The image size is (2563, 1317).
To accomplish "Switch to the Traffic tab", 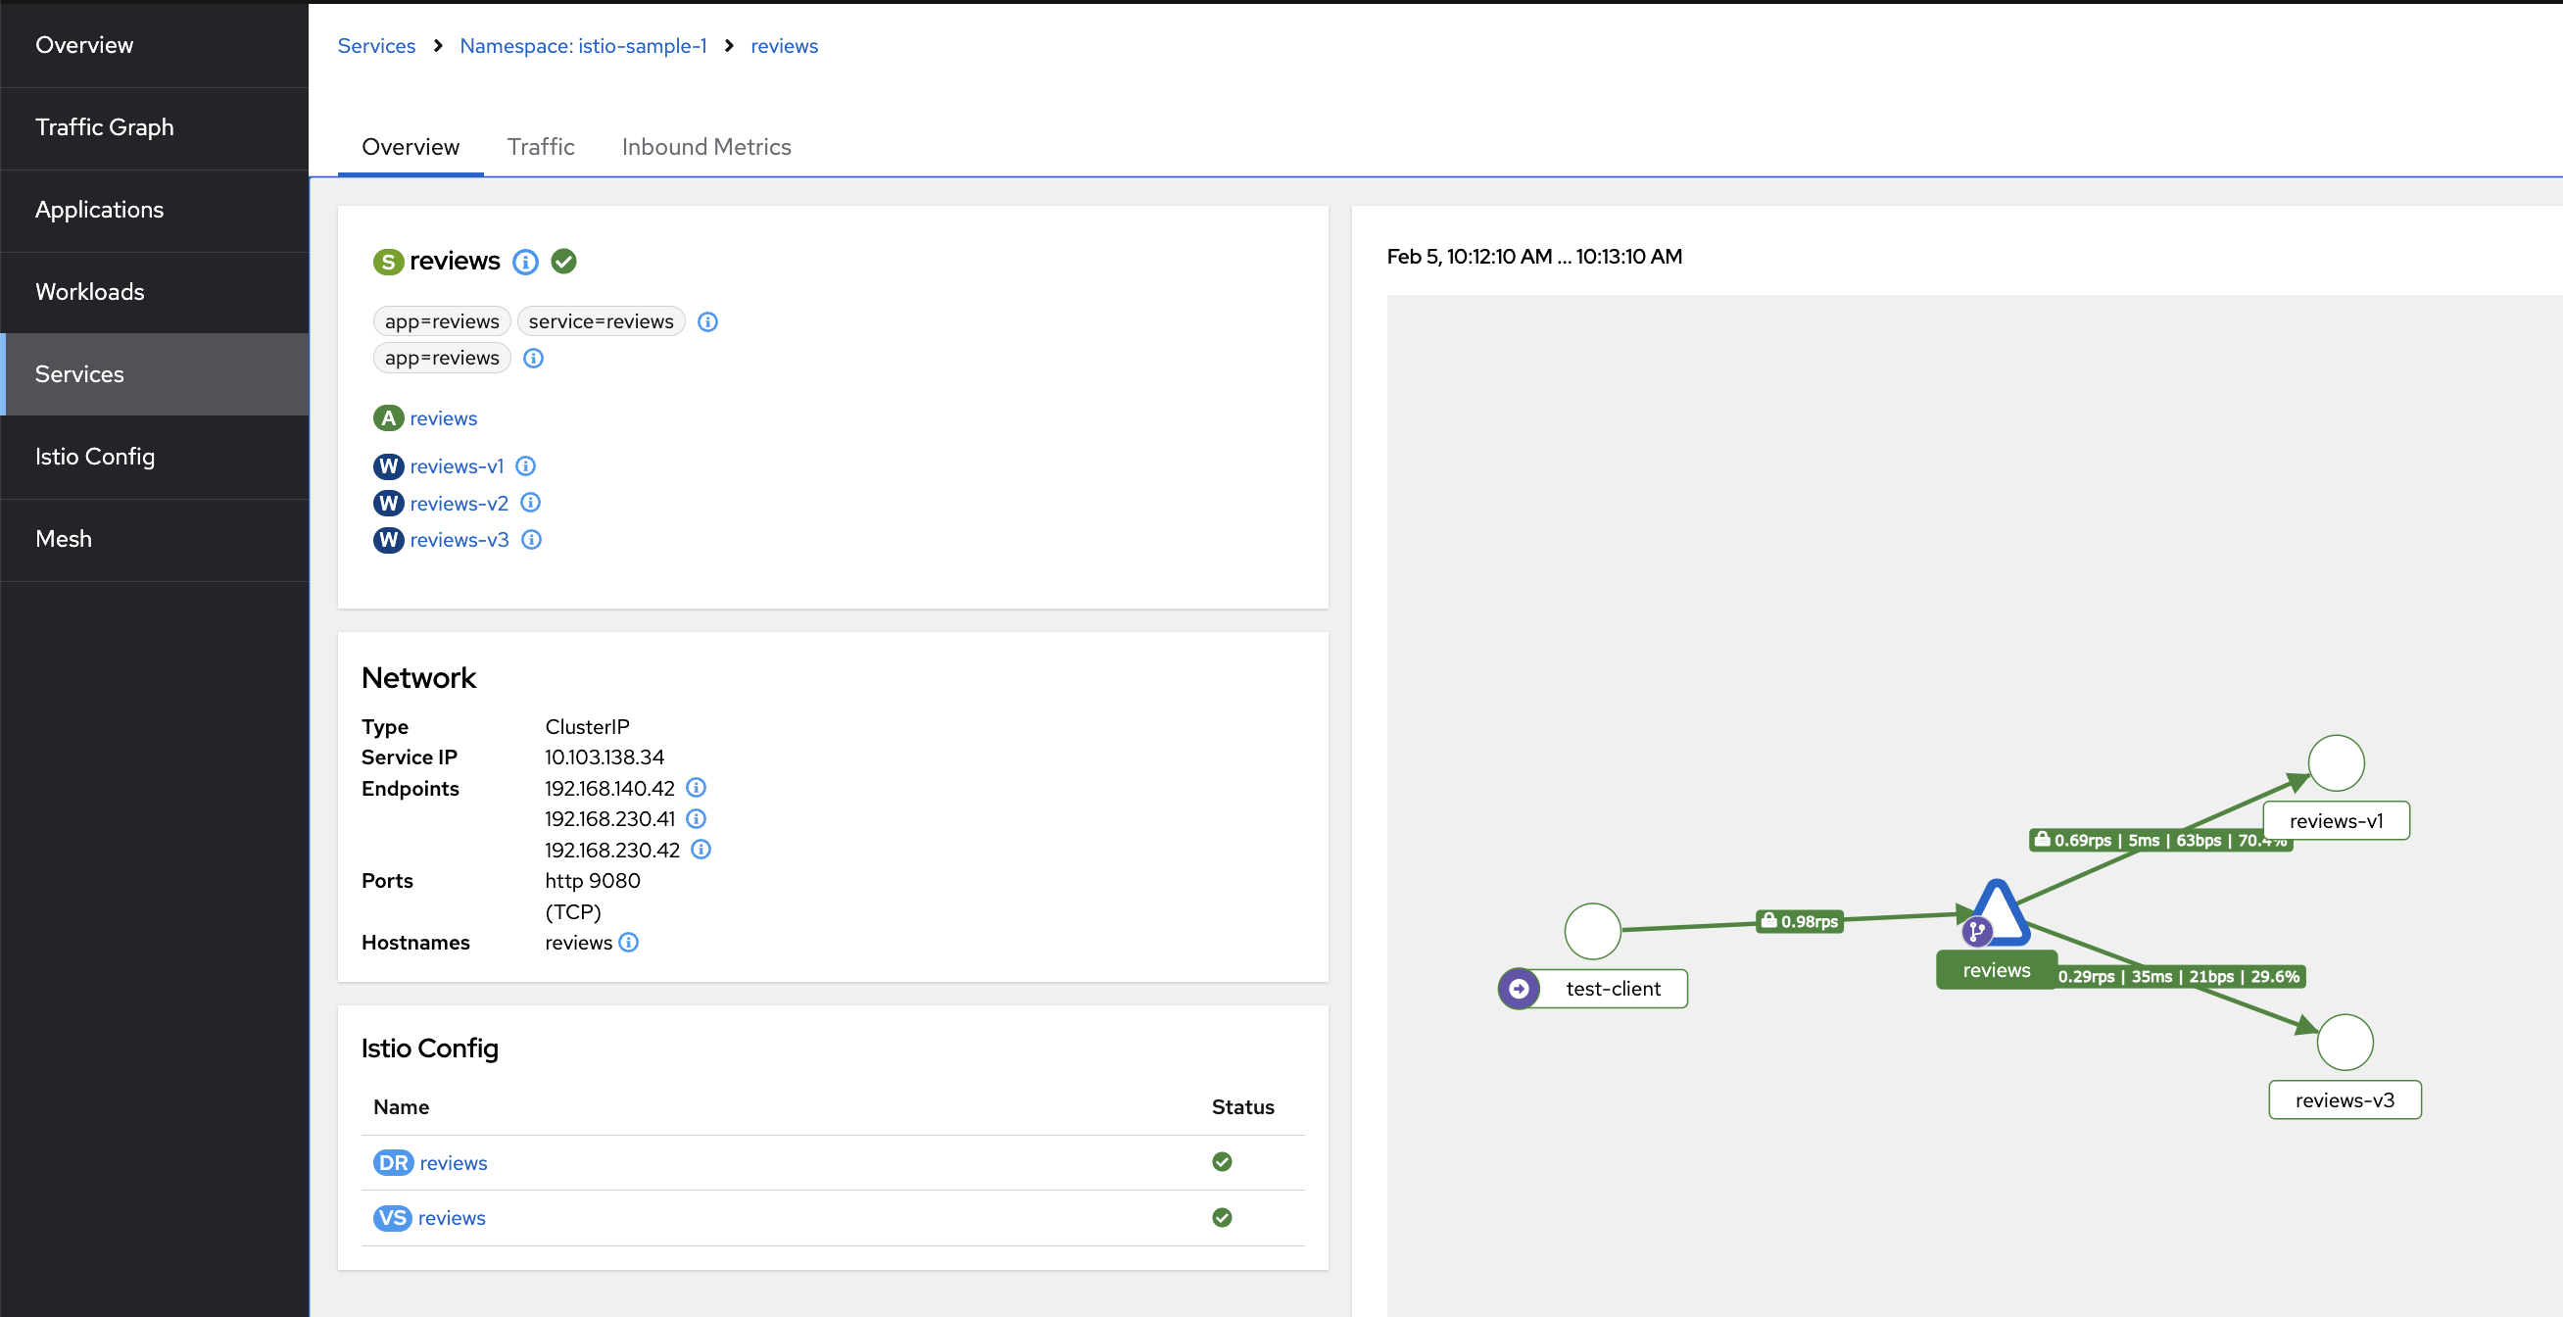I will pos(540,147).
